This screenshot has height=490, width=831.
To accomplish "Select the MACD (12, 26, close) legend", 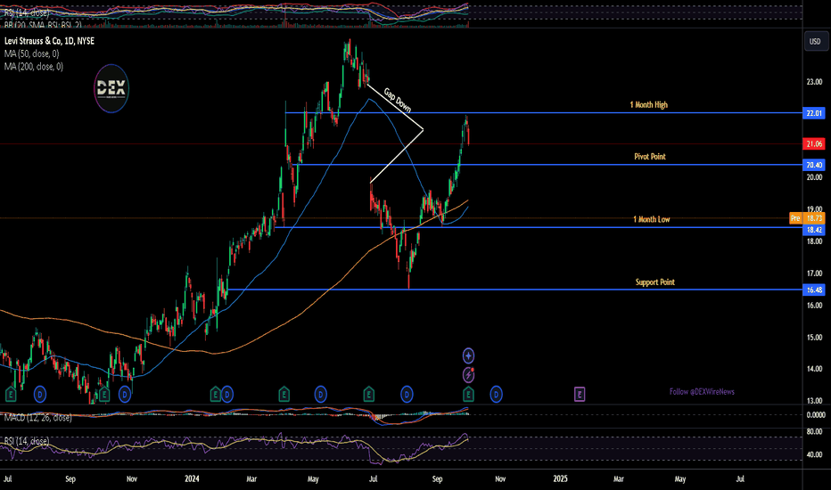I will 37,418.
